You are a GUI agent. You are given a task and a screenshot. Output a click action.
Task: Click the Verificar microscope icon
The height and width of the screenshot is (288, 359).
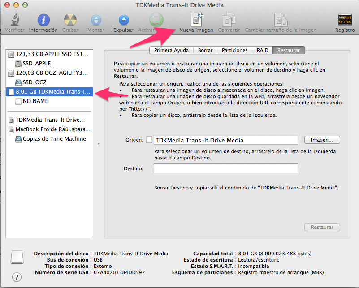click(x=15, y=20)
